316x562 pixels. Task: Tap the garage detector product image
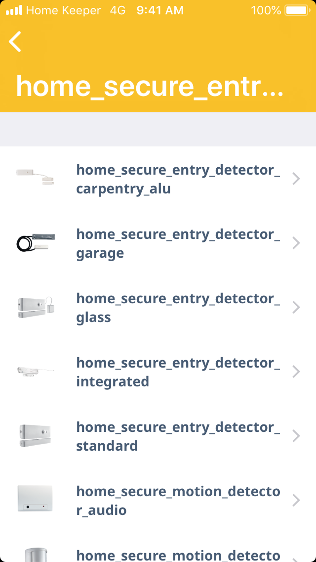tap(35, 242)
